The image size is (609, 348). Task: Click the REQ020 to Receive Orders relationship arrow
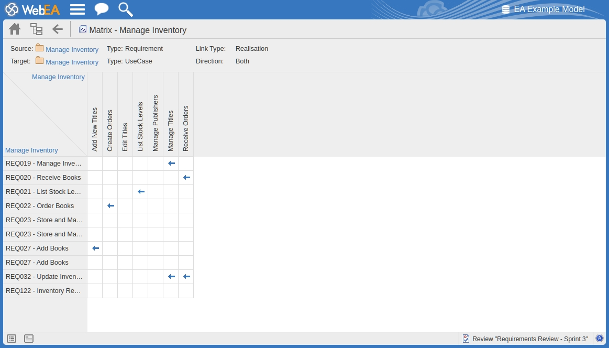pyautogui.click(x=186, y=178)
